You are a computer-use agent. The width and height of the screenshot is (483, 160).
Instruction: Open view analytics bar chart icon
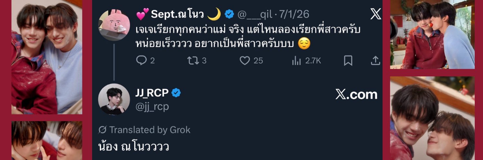pyautogui.click(x=296, y=61)
